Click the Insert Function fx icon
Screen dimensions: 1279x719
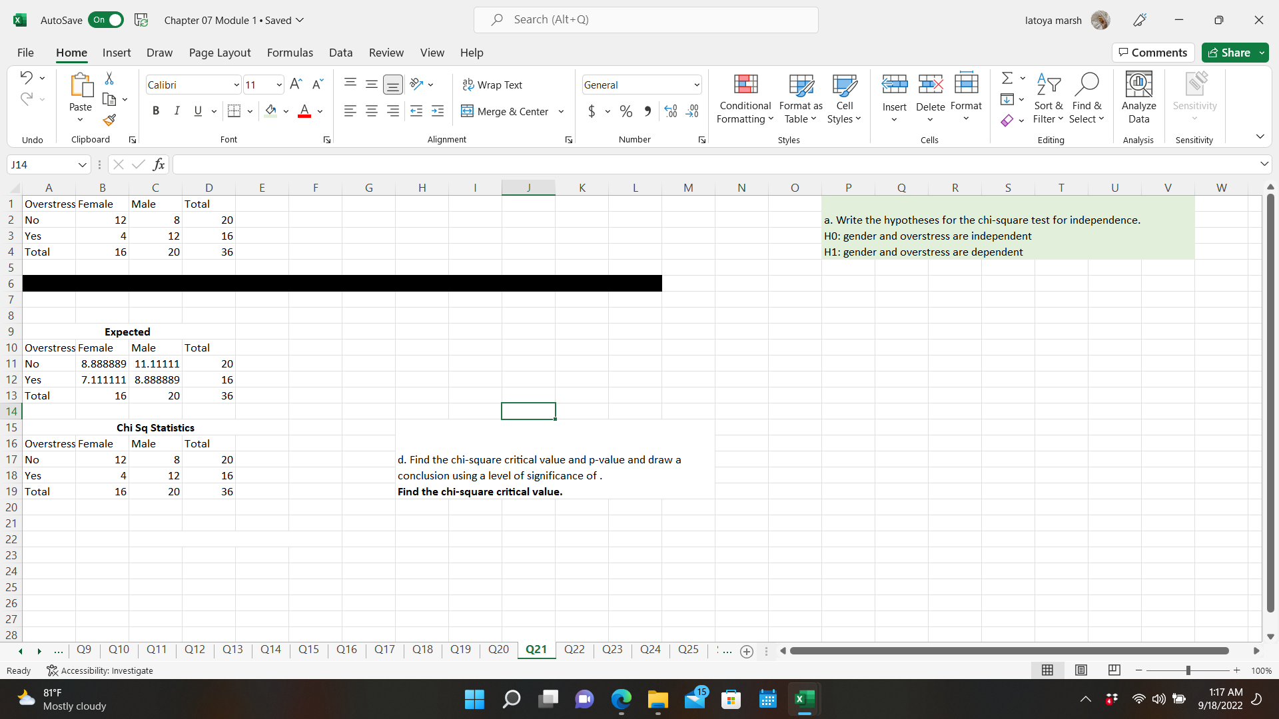pyautogui.click(x=159, y=164)
